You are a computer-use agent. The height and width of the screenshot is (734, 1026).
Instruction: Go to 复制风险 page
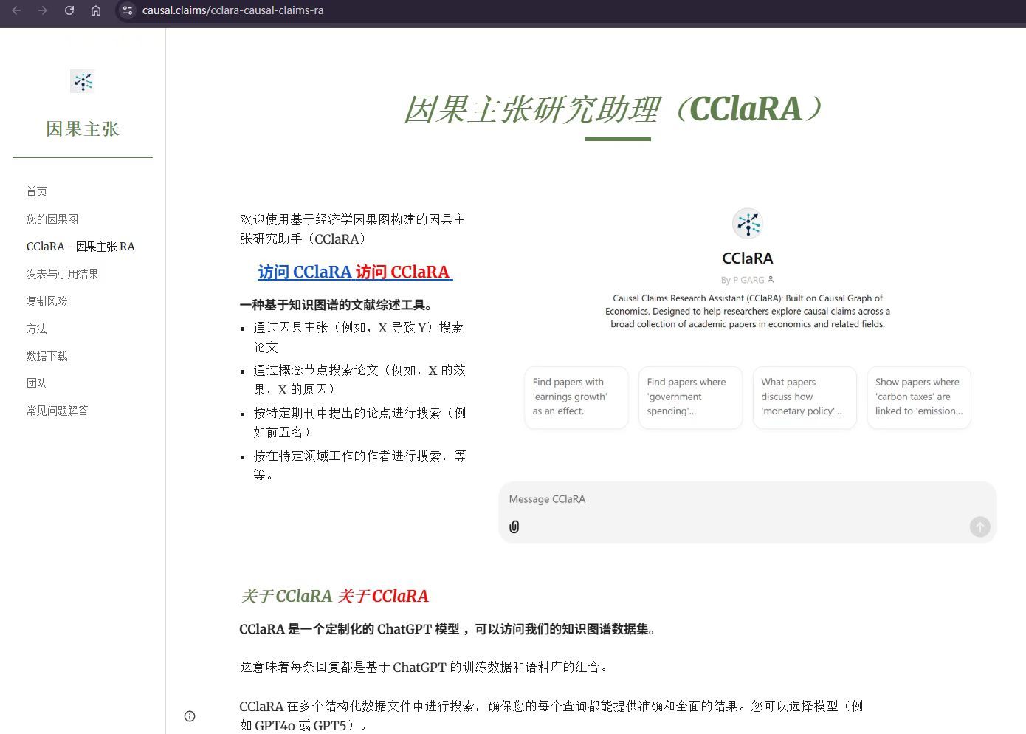click(47, 301)
